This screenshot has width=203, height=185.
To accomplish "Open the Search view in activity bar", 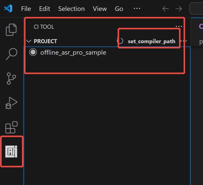I will tap(11, 54).
